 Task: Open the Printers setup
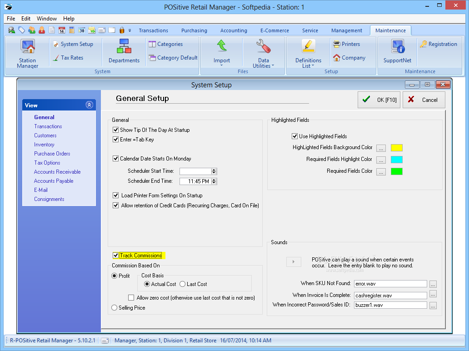click(346, 44)
